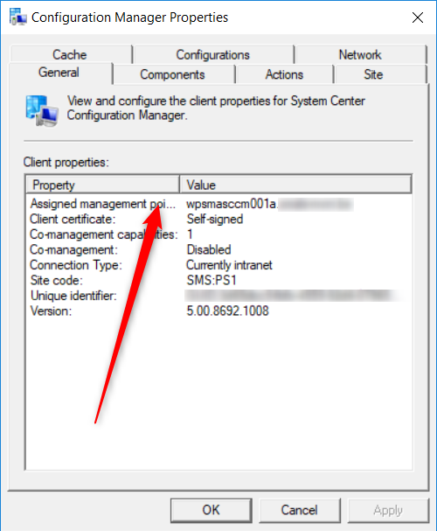Viewport: 437px width, 531px height.
Task: Open the Components tab
Action: 173,74
